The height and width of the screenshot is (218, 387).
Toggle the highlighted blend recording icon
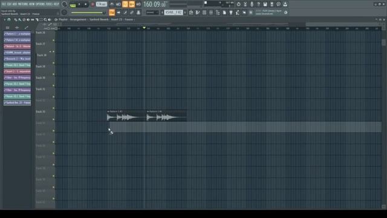click(132, 4)
